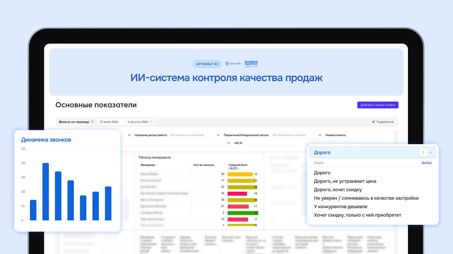This screenshot has height=254, width=453.
Task: Click the АРТЕФАКТ #2 badge
Action: coord(207,64)
